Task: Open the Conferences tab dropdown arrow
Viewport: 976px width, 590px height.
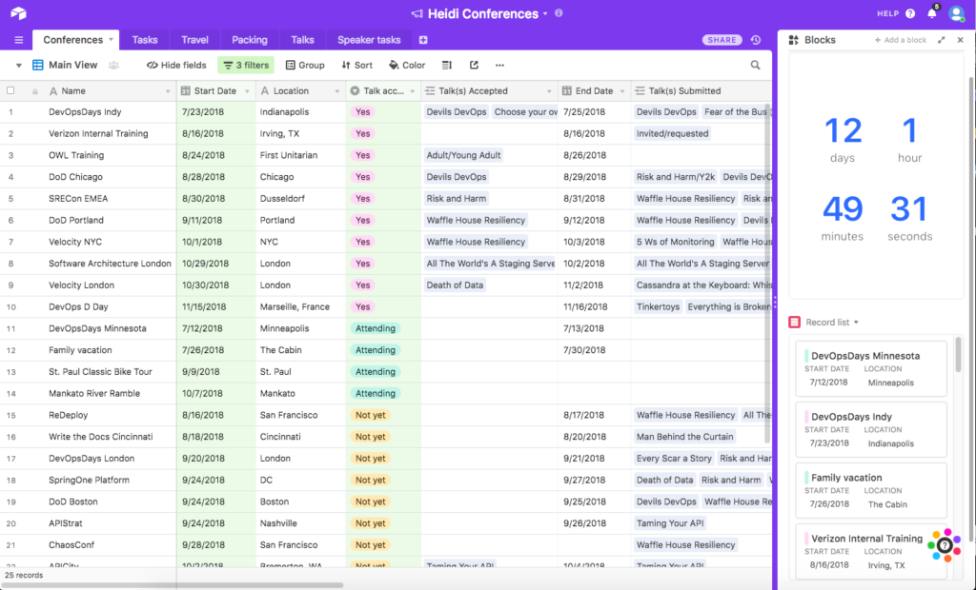Action: point(111,39)
